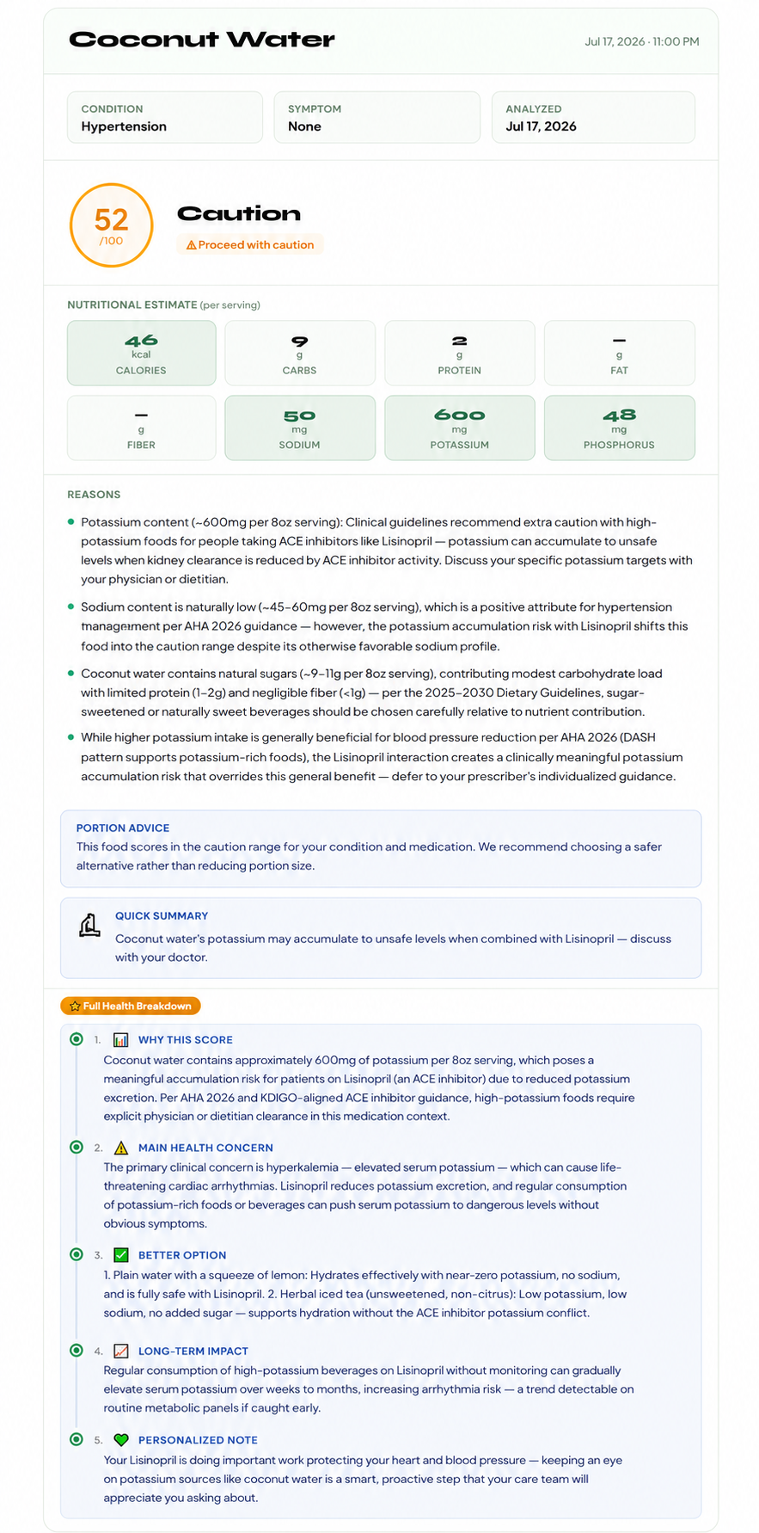Click the Portion Advice heading
The height and width of the screenshot is (1533, 759).
(x=123, y=828)
